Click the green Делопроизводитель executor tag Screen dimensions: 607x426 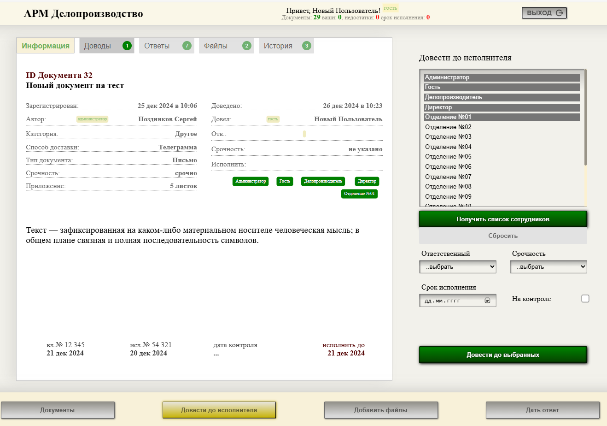coord(323,181)
